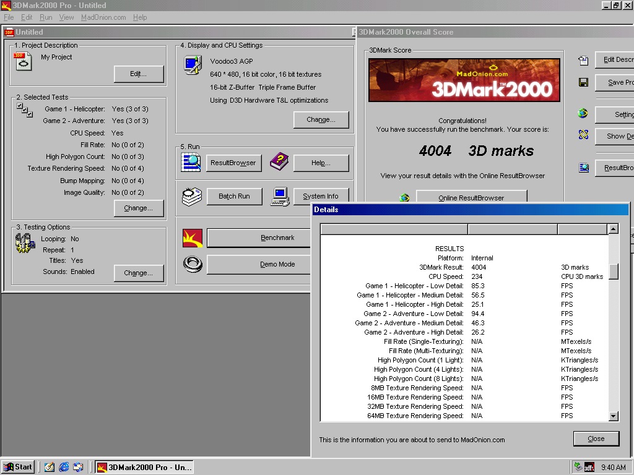Click the Save Project button
Viewport: 634px width, 475px height.
pos(615,82)
